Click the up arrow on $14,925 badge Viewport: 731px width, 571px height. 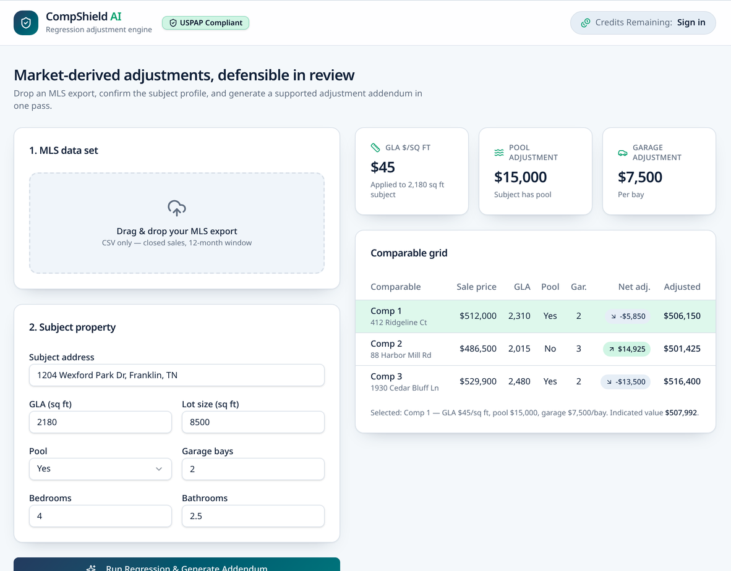coord(612,349)
